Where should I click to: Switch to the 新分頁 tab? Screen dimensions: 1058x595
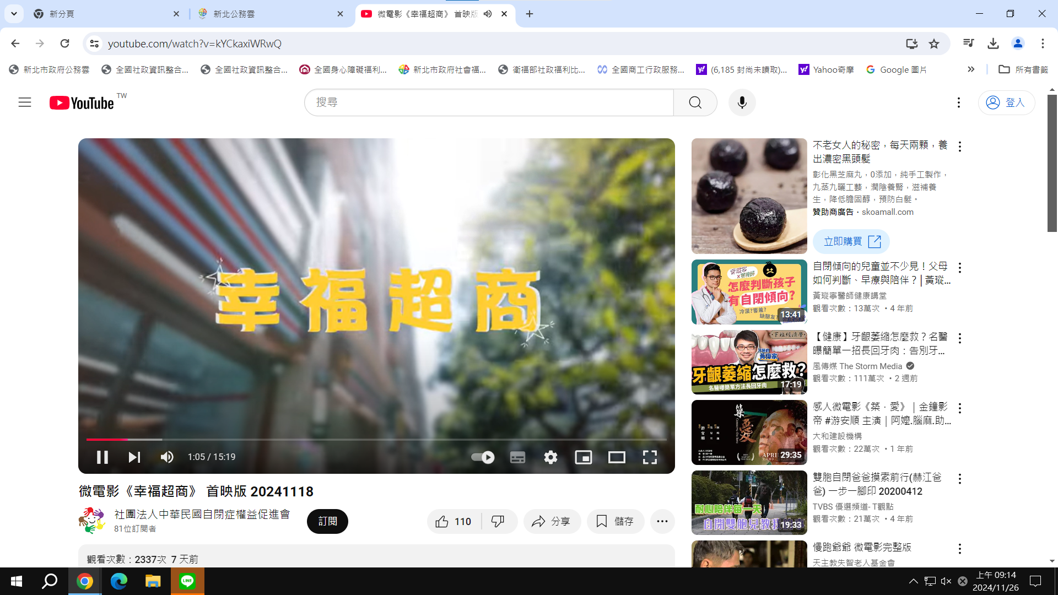[106, 14]
